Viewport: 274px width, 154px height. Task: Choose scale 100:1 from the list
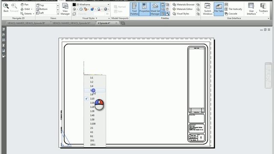[x=95, y=145]
